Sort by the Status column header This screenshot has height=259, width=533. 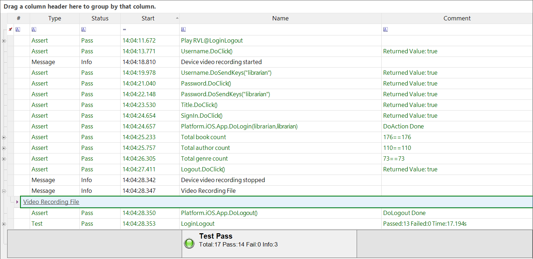[x=100, y=18]
